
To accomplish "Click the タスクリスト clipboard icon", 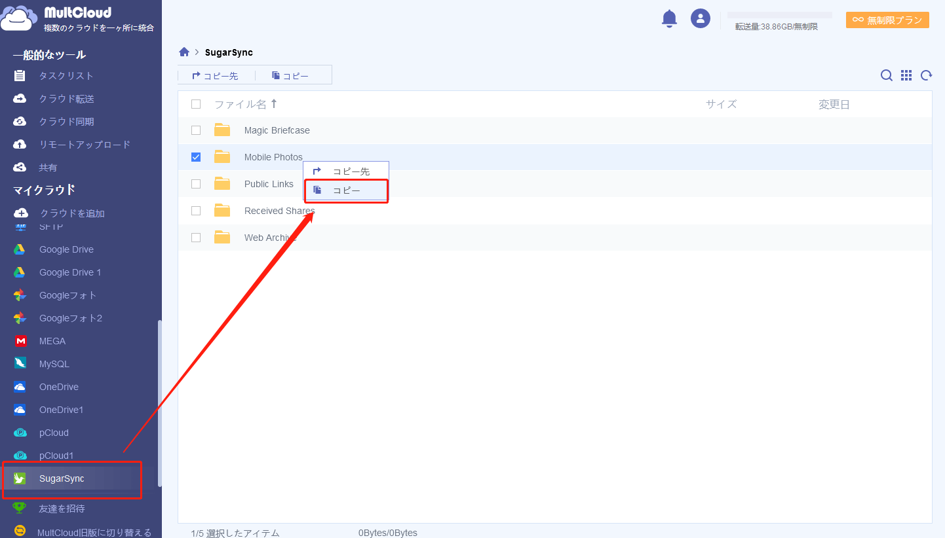I will coord(20,75).
